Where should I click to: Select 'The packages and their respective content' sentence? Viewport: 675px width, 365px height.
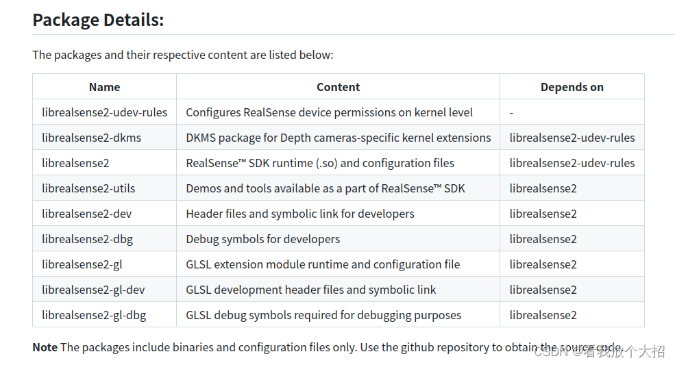[x=183, y=55]
